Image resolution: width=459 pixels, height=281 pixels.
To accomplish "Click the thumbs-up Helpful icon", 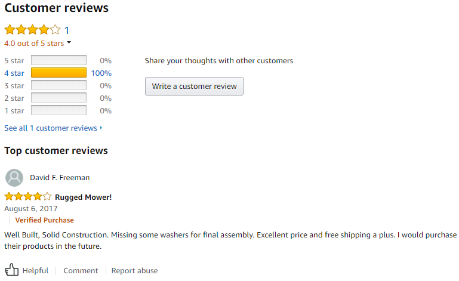I will (12, 270).
